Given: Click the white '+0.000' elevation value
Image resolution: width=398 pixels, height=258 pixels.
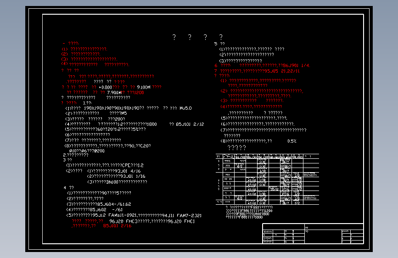Looking at the screenshot, I should click(x=105, y=87).
